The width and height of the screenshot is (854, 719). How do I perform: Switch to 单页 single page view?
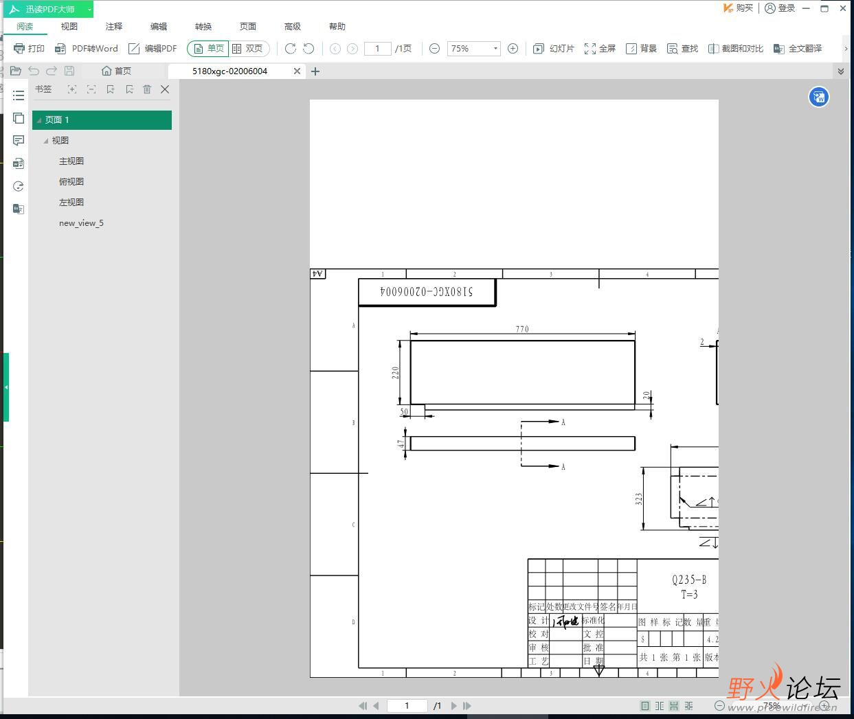pyautogui.click(x=208, y=49)
